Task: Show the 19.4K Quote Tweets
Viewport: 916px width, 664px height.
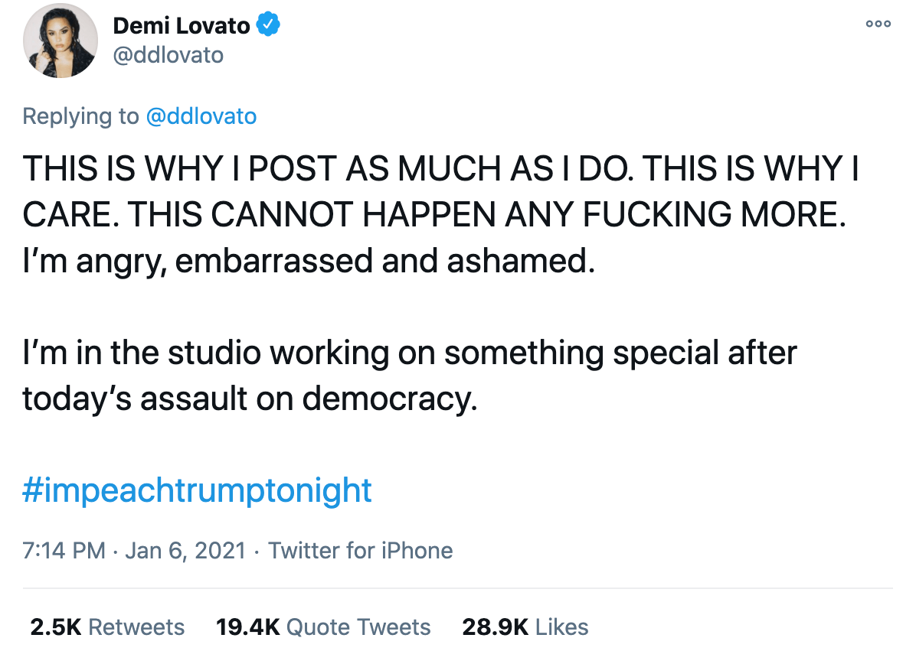Action: 323,627
